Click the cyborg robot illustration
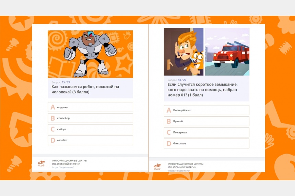Viewport: 295px width, 196px height. 90,54
